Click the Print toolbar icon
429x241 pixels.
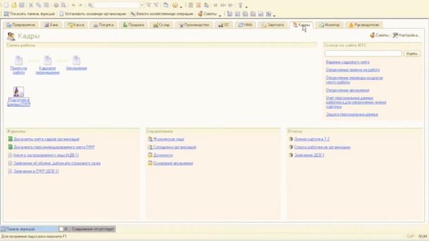[56, 5]
